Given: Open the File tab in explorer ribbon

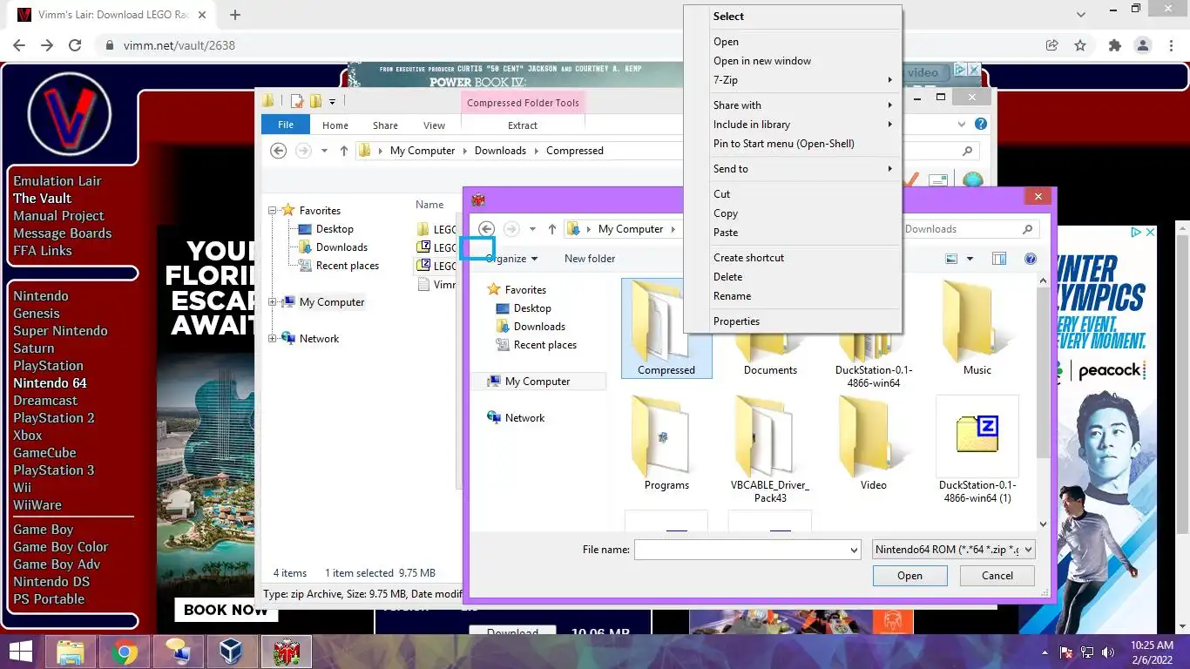Looking at the screenshot, I should [x=286, y=125].
